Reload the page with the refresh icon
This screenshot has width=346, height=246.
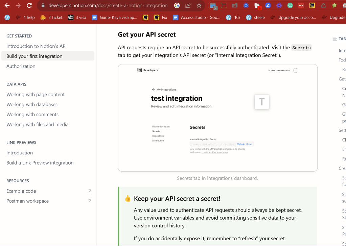pyautogui.click(x=29, y=5)
